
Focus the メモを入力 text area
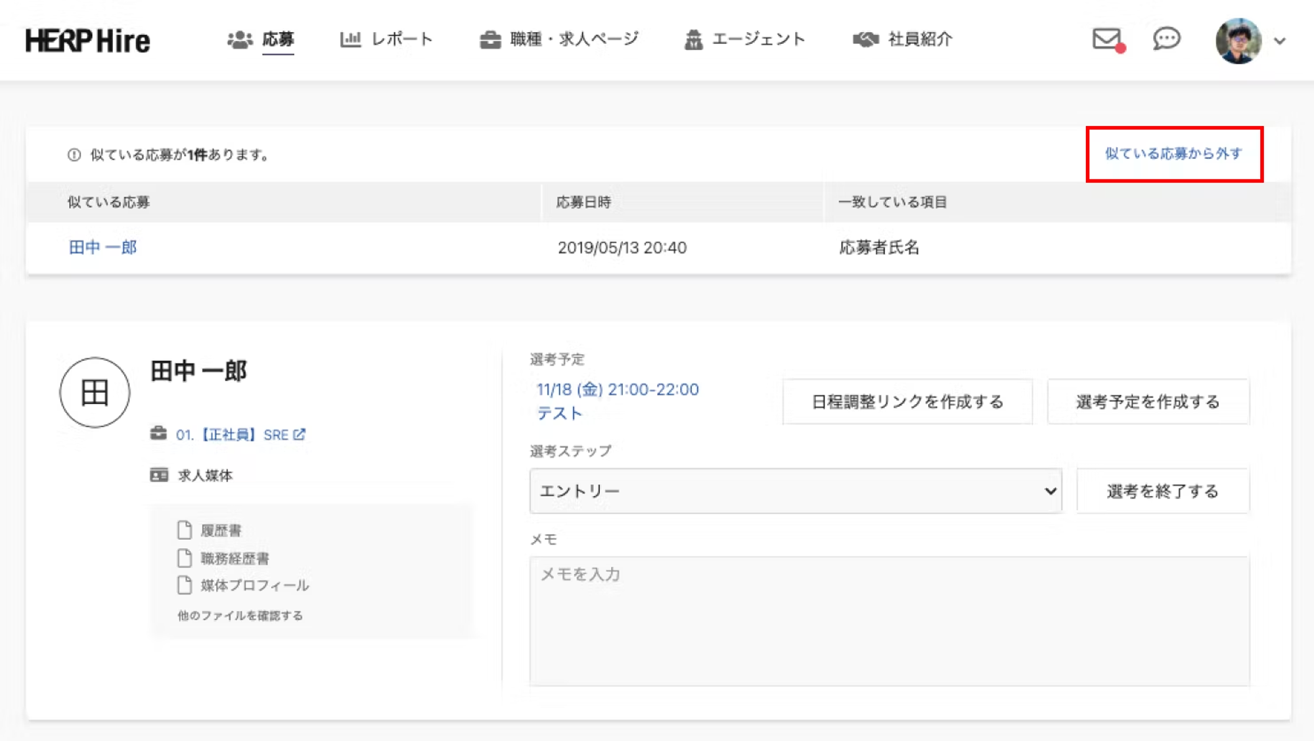coord(889,620)
